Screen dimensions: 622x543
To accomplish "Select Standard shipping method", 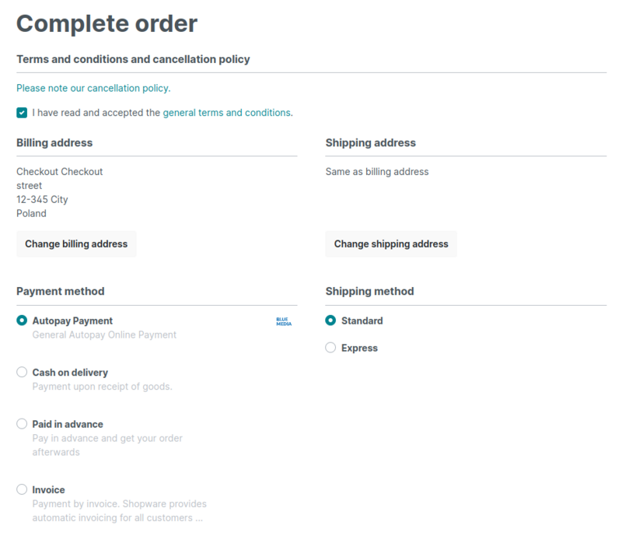I will click(330, 321).
